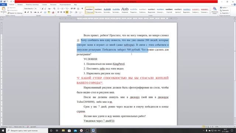The height and width of the screenshot is (133, 236).
Task: Toggle Superscript formatting
Action: [x=41, y=12]
